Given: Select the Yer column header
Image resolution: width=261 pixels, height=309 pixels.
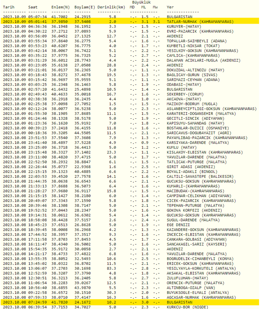Looking at the screenshot, I should point(170,7).
